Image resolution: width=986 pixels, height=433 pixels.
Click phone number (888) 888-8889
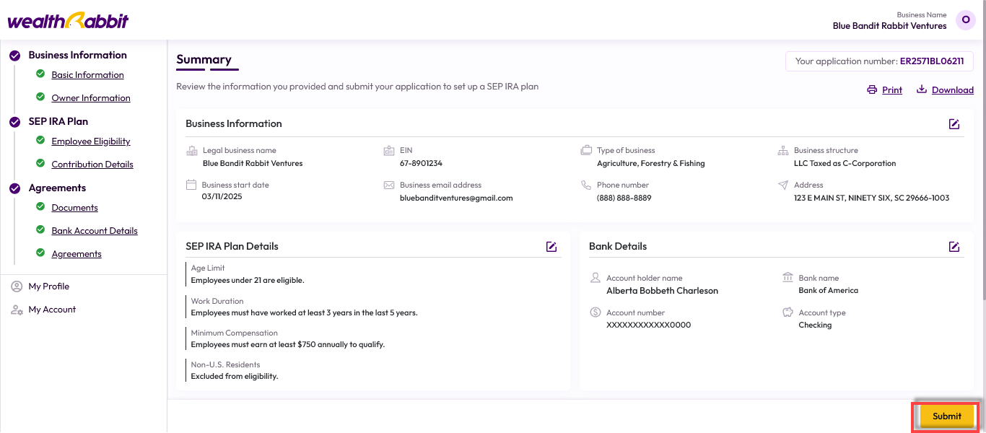(x=624, y=198)
